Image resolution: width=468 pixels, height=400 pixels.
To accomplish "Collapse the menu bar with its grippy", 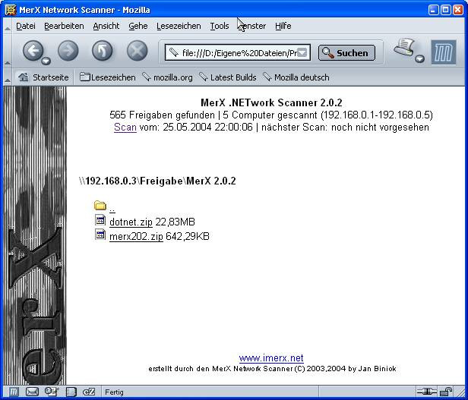I will coord(8,26).
